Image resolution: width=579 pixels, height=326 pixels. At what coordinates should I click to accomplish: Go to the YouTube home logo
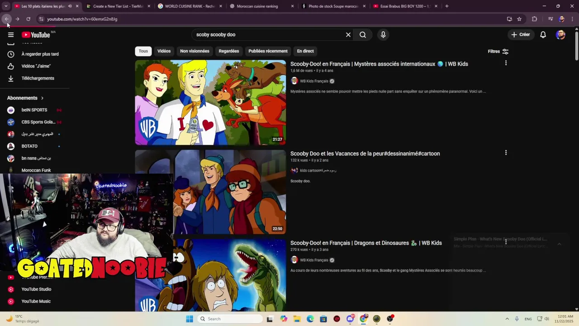(x=36, y=35)
